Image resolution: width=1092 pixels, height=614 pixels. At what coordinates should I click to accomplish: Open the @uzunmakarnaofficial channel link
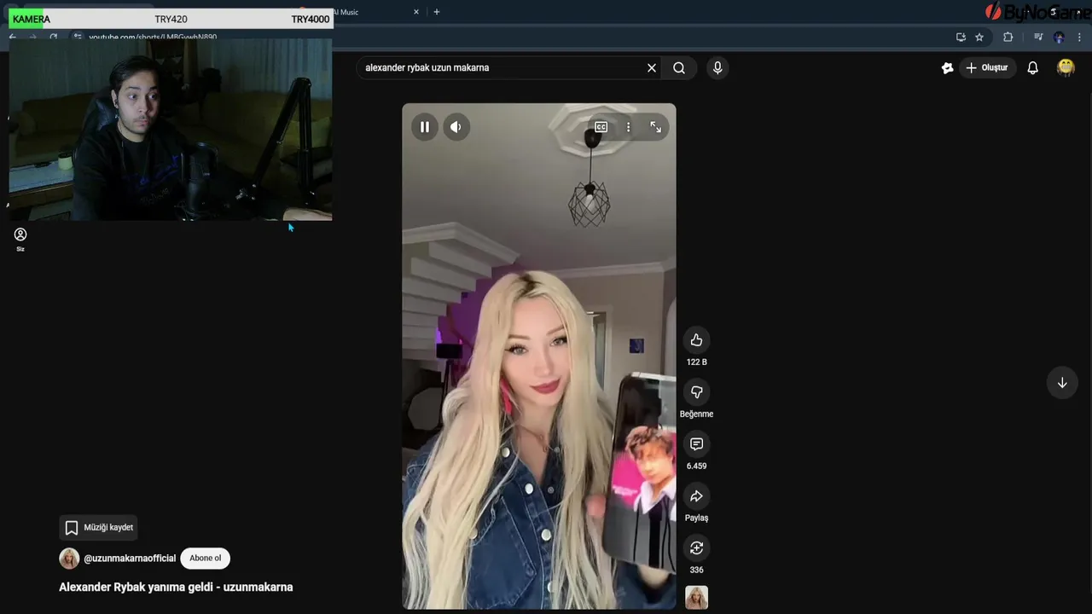[x=130, y=559]
